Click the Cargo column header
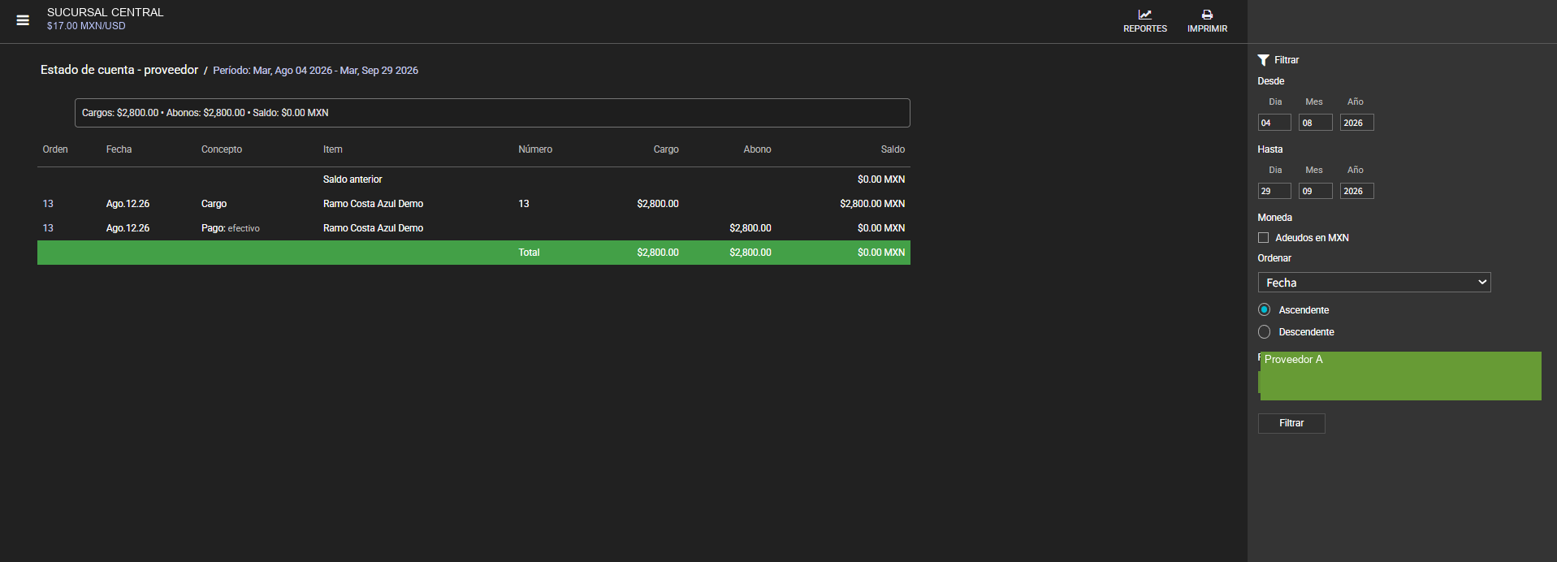1557x562 pixels. (666, 149)
